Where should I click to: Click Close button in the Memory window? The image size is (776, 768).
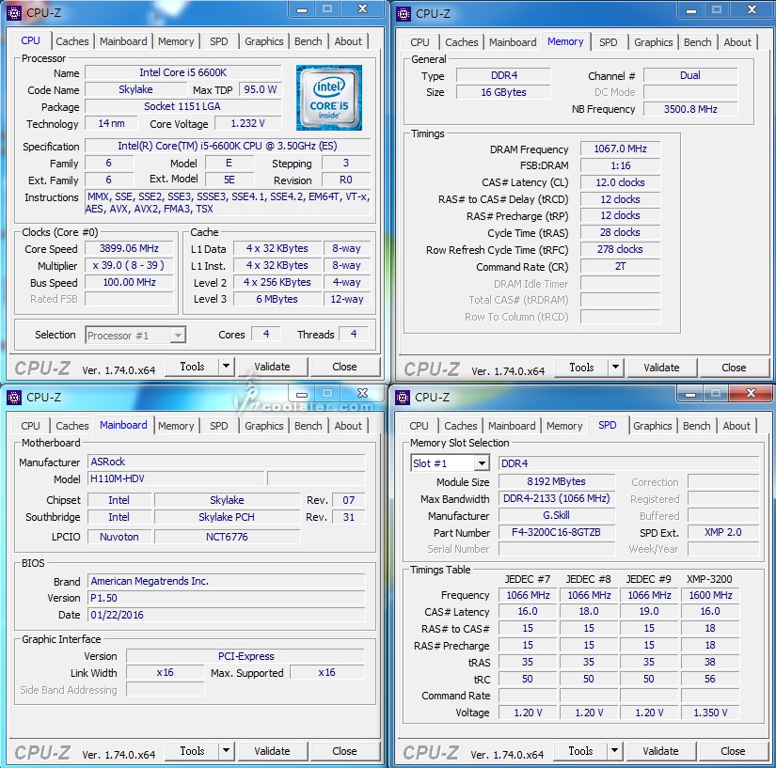(734, 368)
